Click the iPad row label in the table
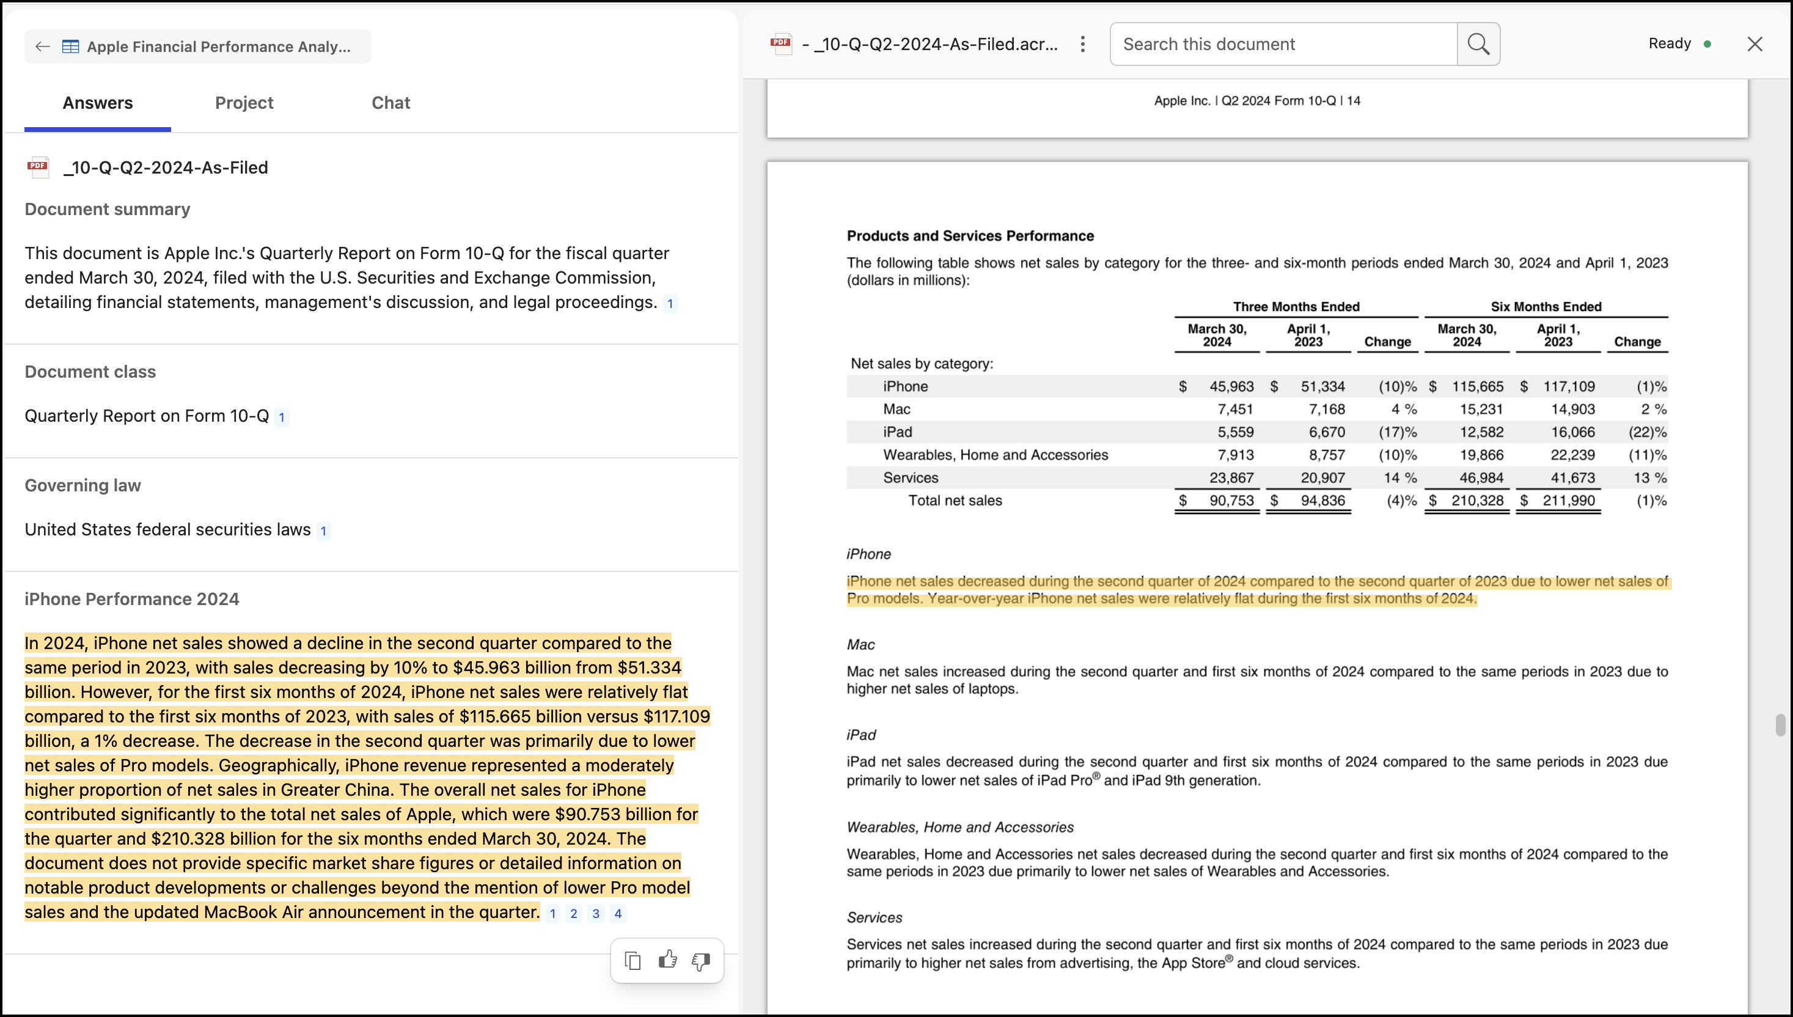Screen dimensions: 1793x1017 pyautogui.click(x=898, y=432)
